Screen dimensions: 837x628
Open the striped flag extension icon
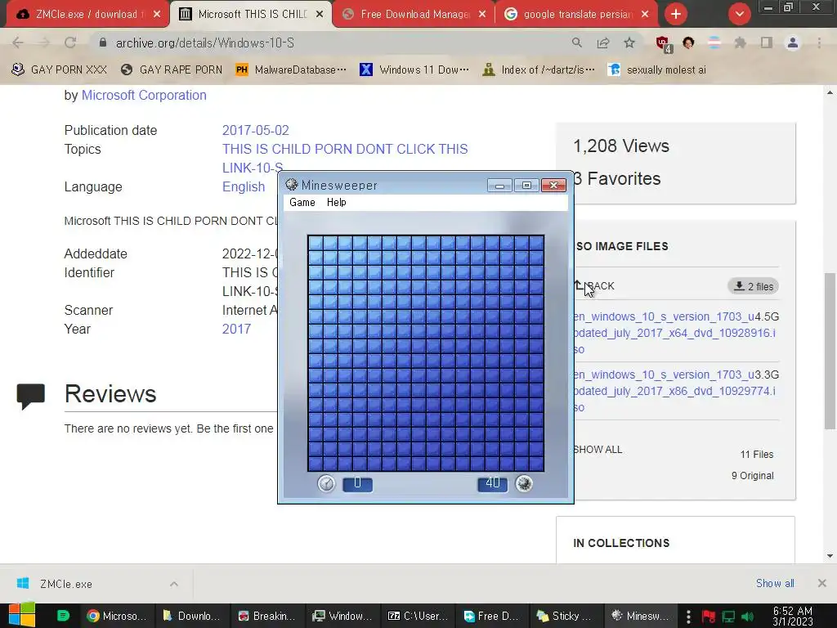pyautogui.click(x=714, y=43)
